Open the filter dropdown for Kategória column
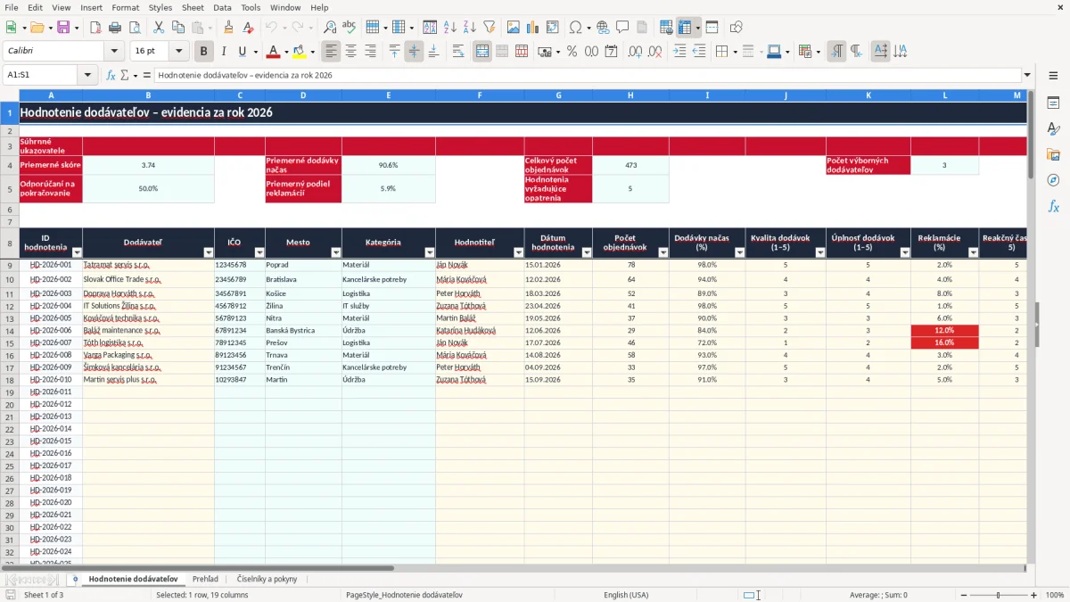1070x602 pixels. pos(430,252)
